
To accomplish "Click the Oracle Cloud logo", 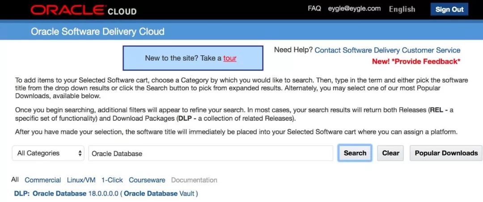I will (x=83, y=10).
